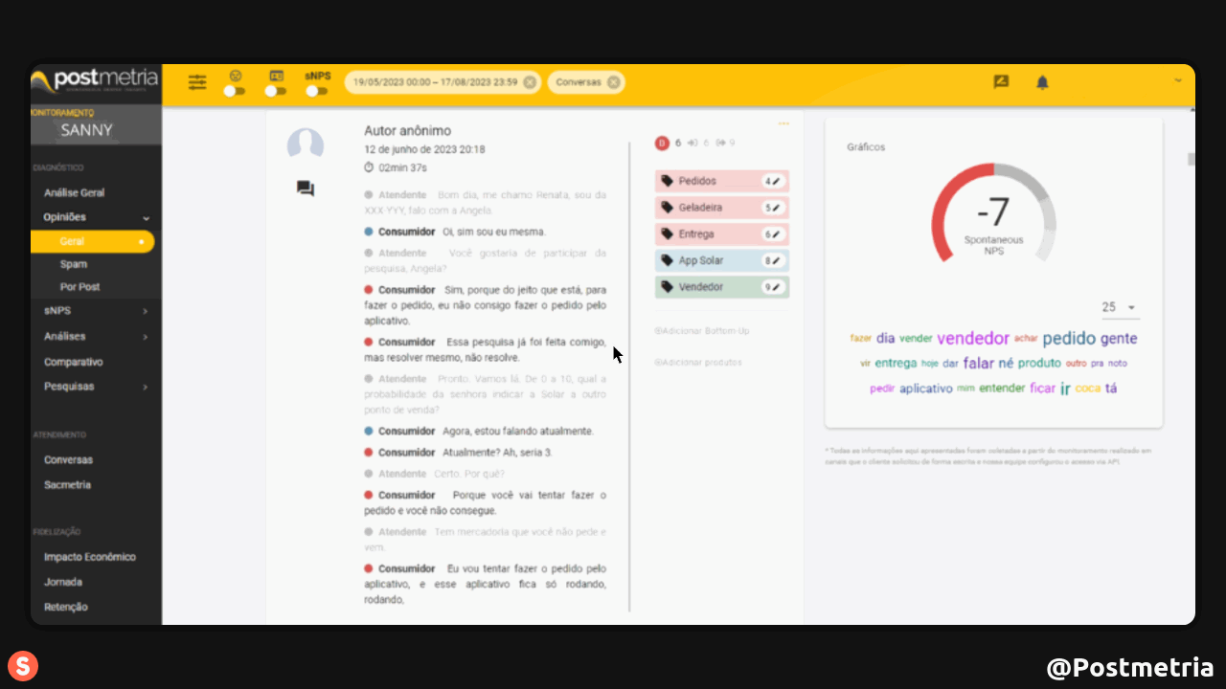The height and width of the screenshot is (689, 1226).
Task: Toggle the sNPS switch
Action: (x=317, y=91)
